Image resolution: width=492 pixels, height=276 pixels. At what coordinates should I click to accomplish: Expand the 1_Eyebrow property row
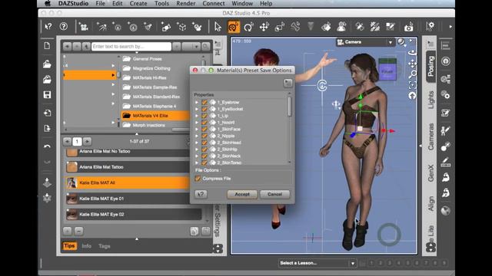pos(197,102)
